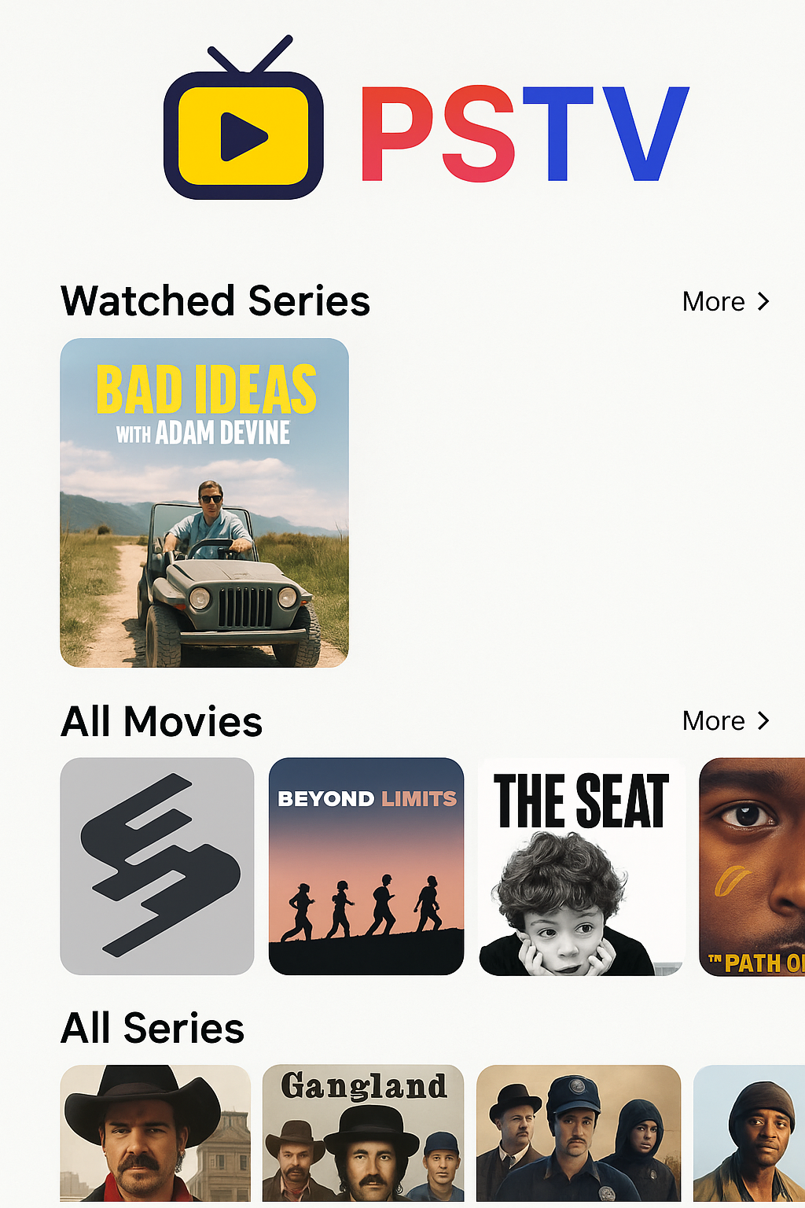The image size is (805, 1208).
Task: Expand All Movies via its chevron arrow
Action: 763,720
